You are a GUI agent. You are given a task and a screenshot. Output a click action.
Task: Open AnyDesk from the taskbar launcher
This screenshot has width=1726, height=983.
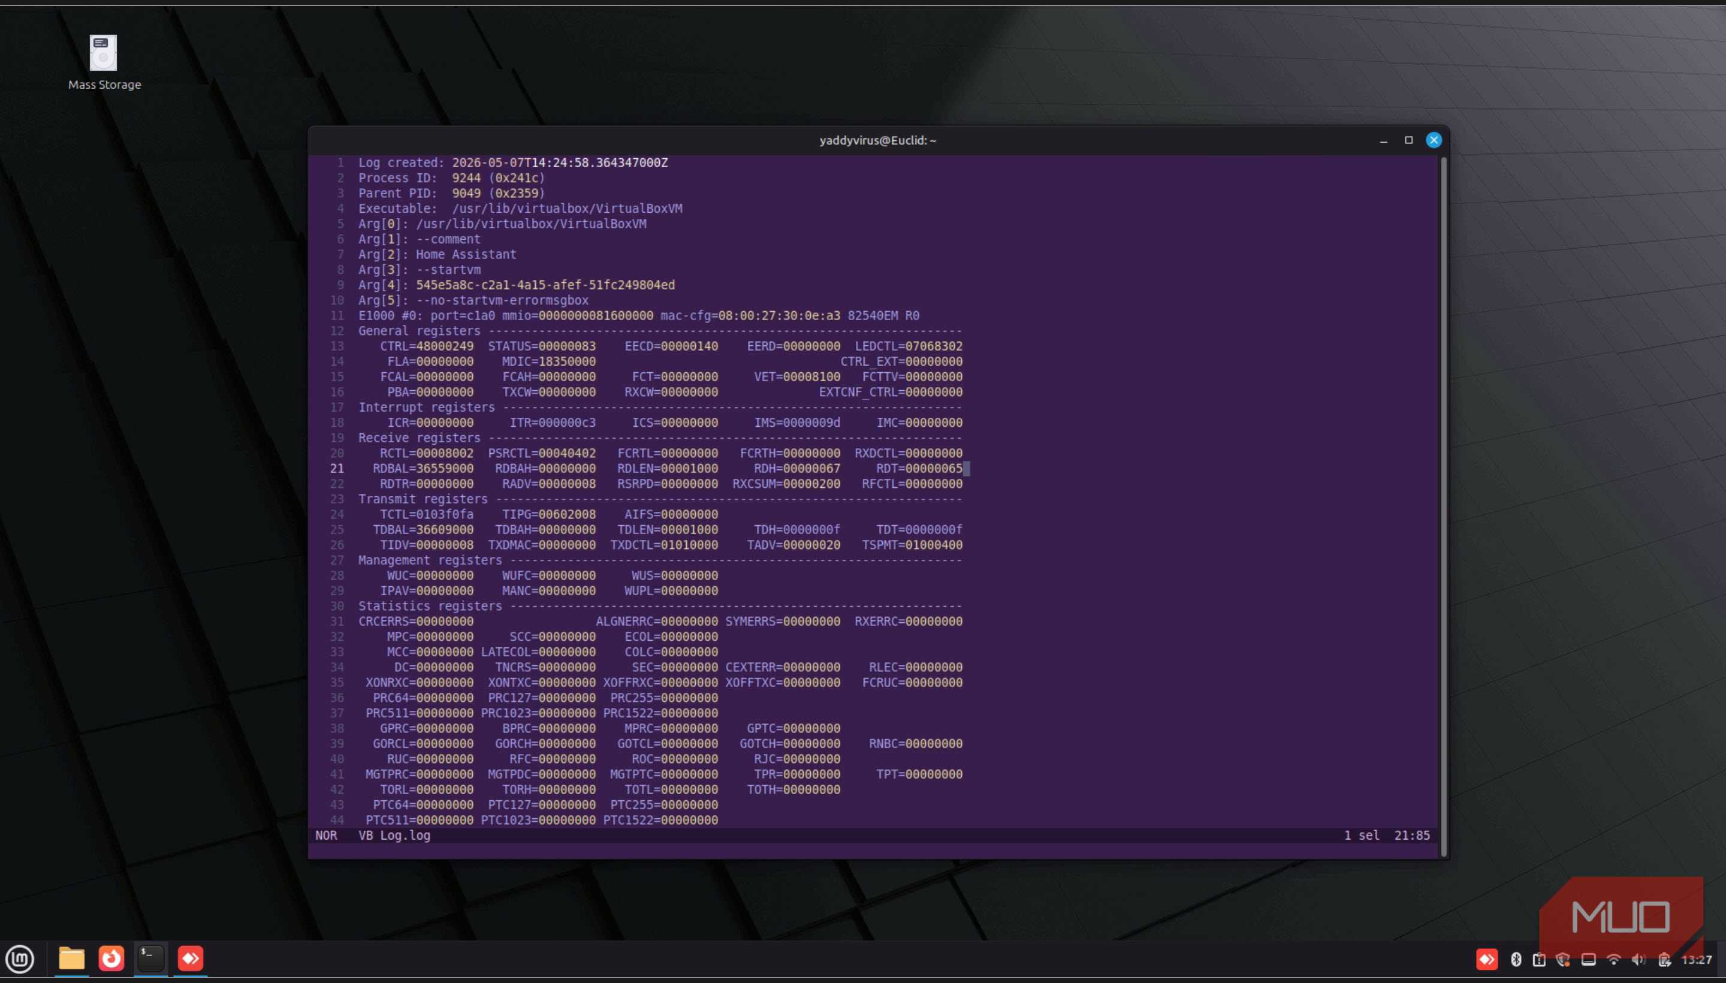click(191, 958)
